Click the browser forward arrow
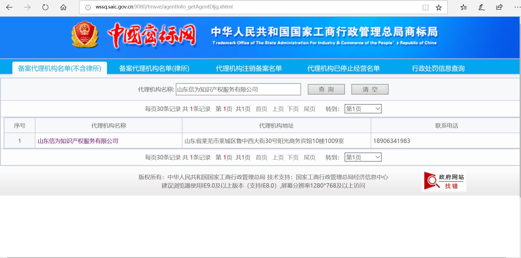 click(x=27, y=7)
